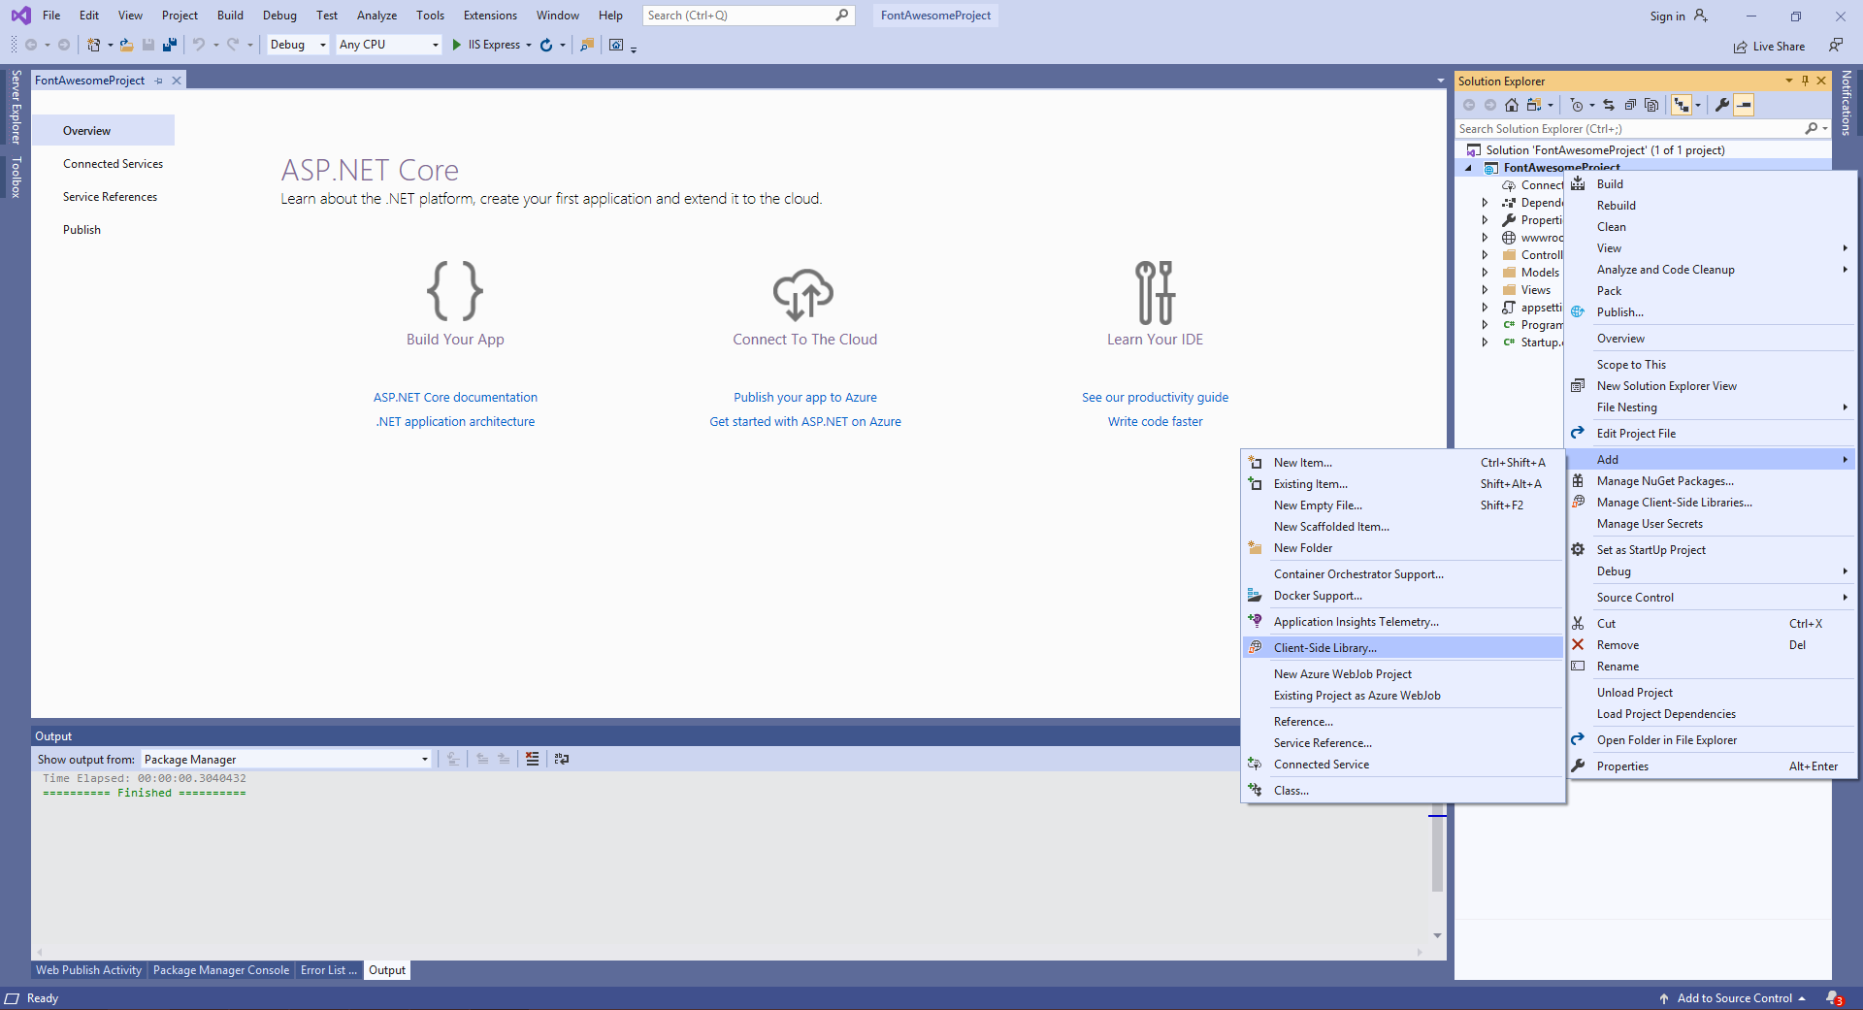This screenshot has width=1863, height=1010.
Task: Open Solution Explorer search options dropdown
Action: point(1825,129)
